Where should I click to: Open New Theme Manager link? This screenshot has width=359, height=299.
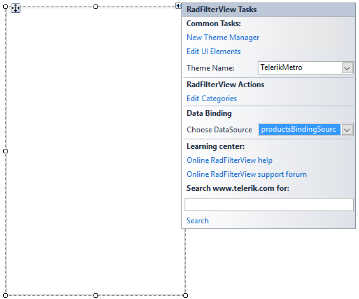click(223, 38)
